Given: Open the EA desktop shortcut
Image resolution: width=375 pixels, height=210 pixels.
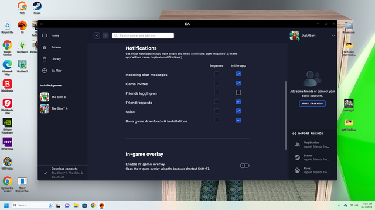Looking at the screenshot, I should pyautogui.click(x=22, y=27).
